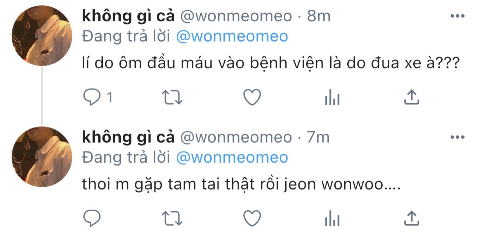View analytics of the first tweet
The width and height of the screenshot is (482, 236).
tap(332, 98)
